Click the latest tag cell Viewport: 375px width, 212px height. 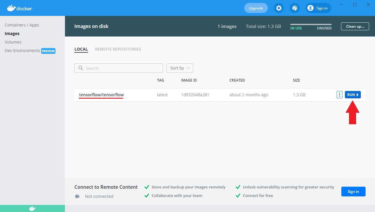coord(162,95)
